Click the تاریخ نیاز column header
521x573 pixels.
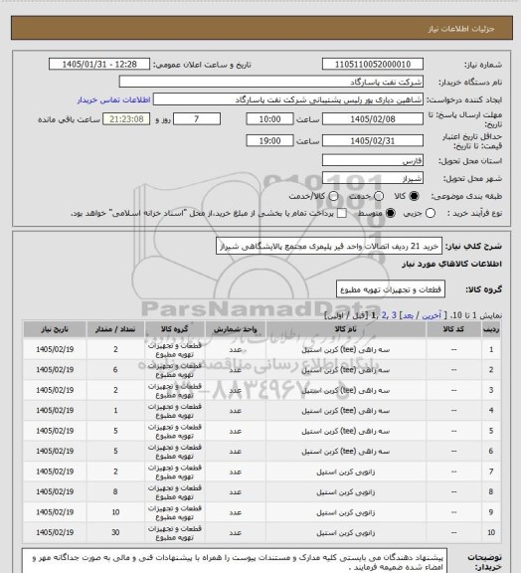55,329
